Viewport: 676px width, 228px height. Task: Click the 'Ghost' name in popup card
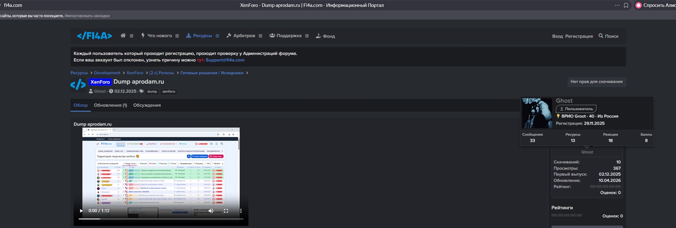564,101
